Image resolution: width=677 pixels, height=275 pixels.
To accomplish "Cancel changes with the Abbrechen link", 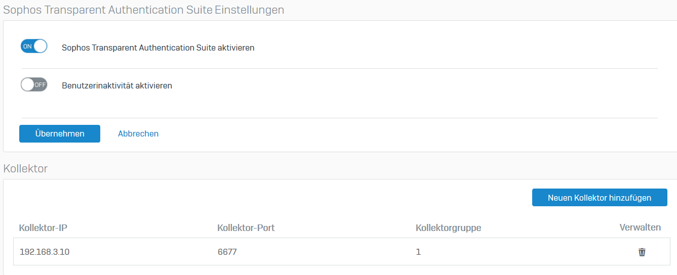I will tap(138, 134).
